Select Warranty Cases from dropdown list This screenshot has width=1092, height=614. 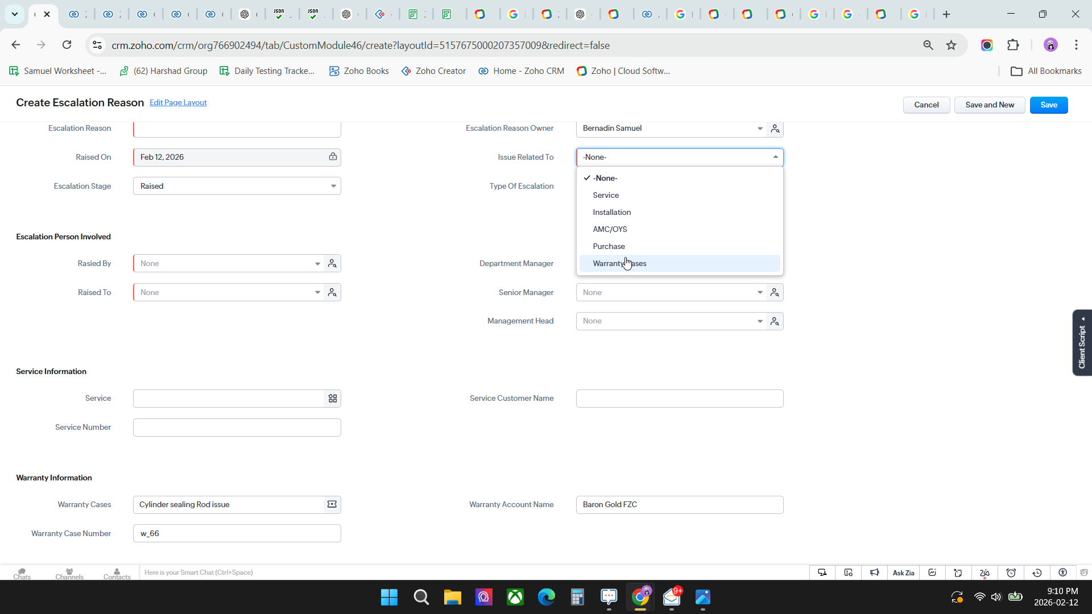[x=619, y=263]
